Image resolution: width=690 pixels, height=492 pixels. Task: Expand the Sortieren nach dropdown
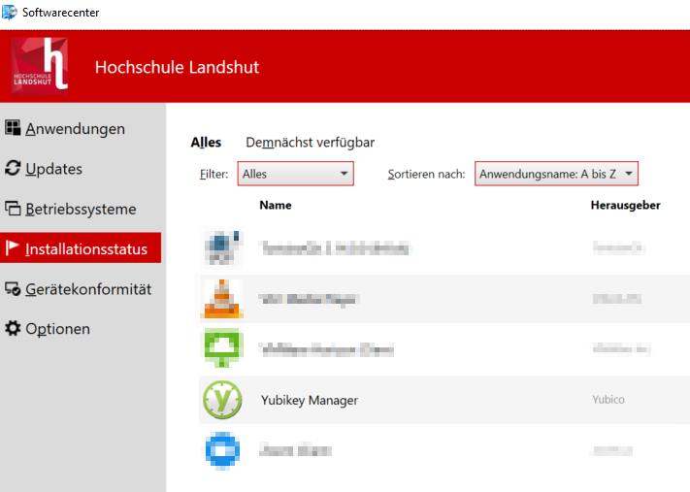click(x=556, y=174)
